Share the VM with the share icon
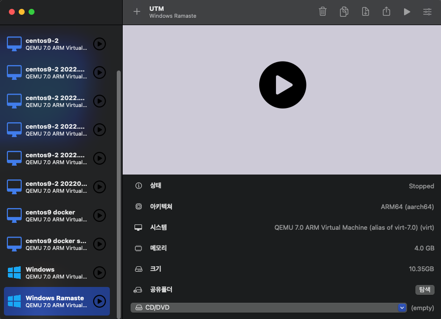Image resolution: width=441 pixels, height=319 pixels. [x=386, y=11]
